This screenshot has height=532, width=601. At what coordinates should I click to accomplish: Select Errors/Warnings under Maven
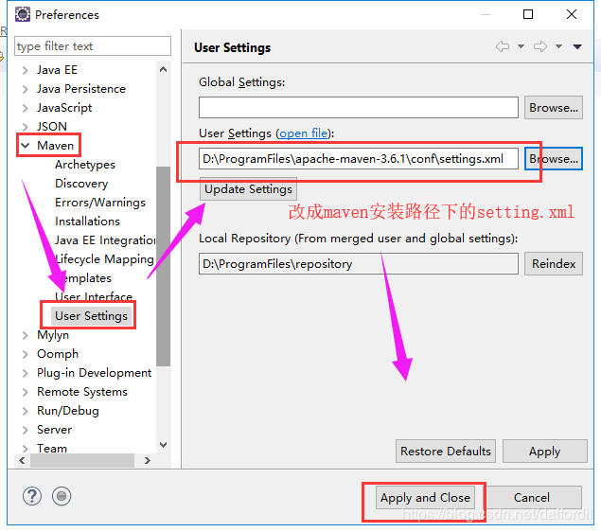(100, 202)
